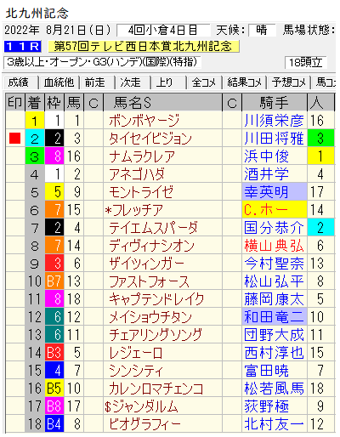
Task: Click jockey 藤岡康太
Action: [274, 299]
